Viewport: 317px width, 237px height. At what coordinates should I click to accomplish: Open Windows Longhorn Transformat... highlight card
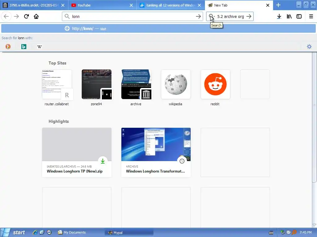[x=156, y=152]
